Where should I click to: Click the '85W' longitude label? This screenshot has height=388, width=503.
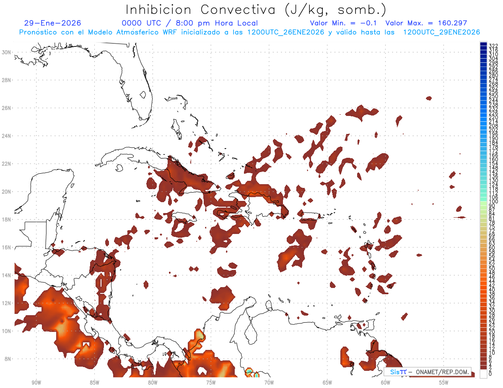(94, 383)
